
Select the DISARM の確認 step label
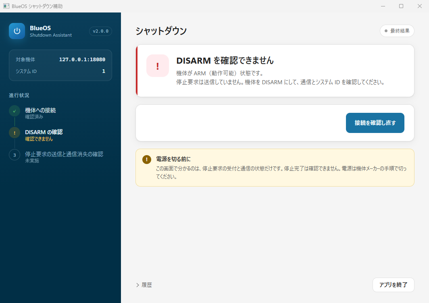(44, 132)
